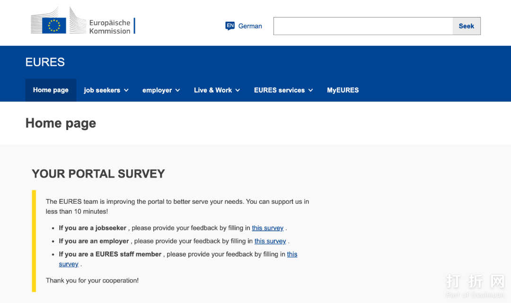Click the EURES services menu label

[x=279, y=90]
